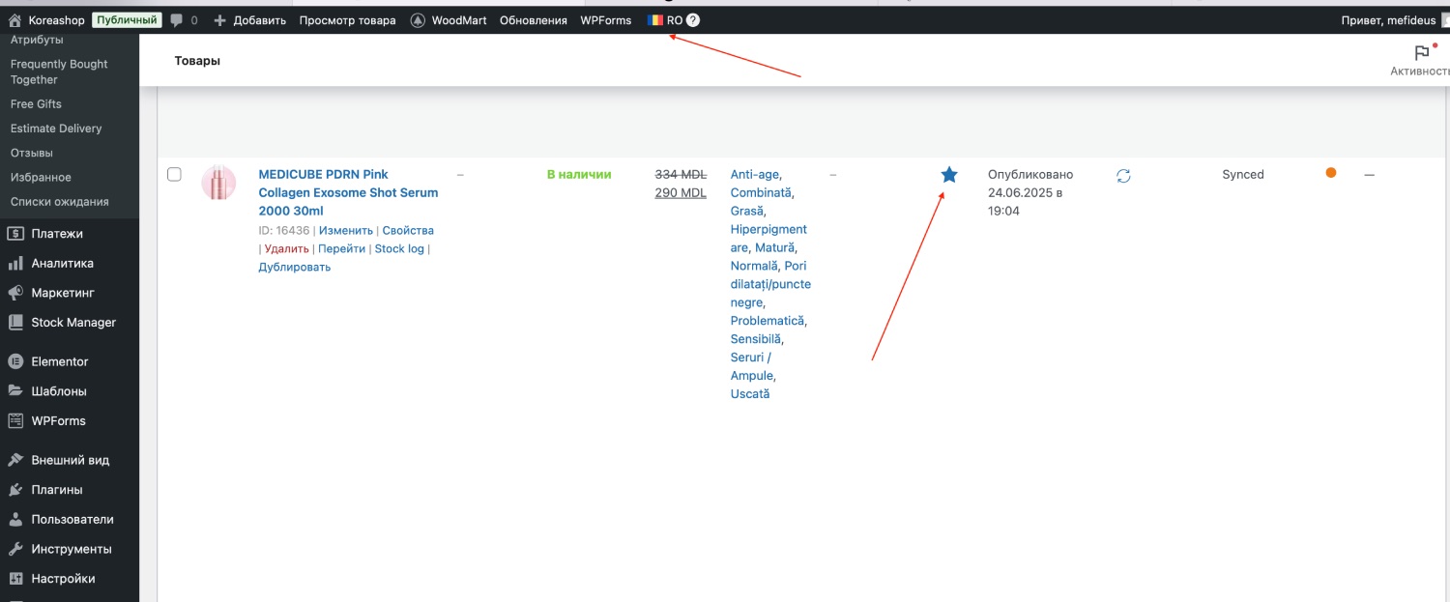
Task: Click the plus icon beside Добавить
Action: click(x=219, y=20)
